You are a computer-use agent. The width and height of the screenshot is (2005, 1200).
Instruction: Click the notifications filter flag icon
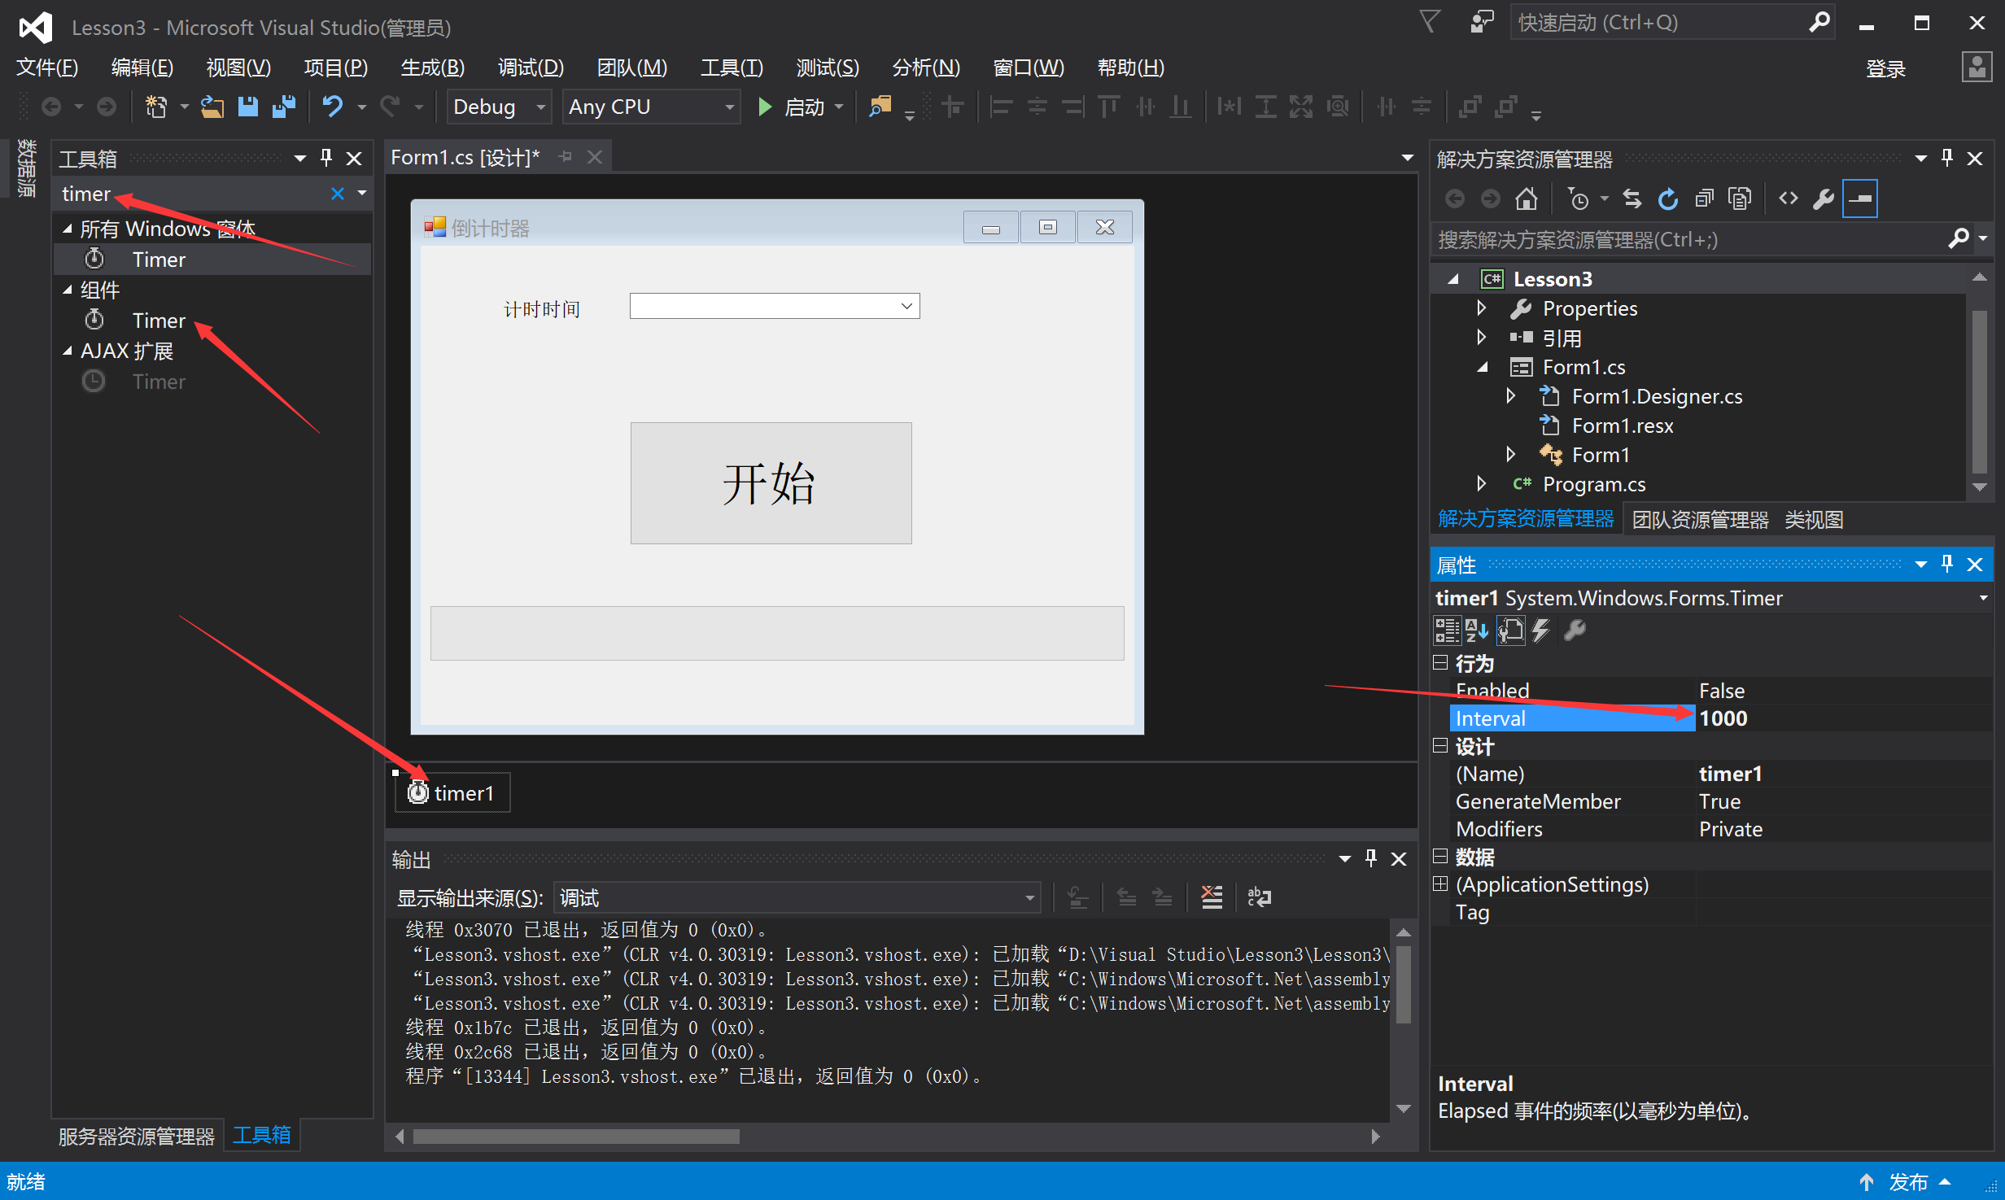(x=1430, y=22)
